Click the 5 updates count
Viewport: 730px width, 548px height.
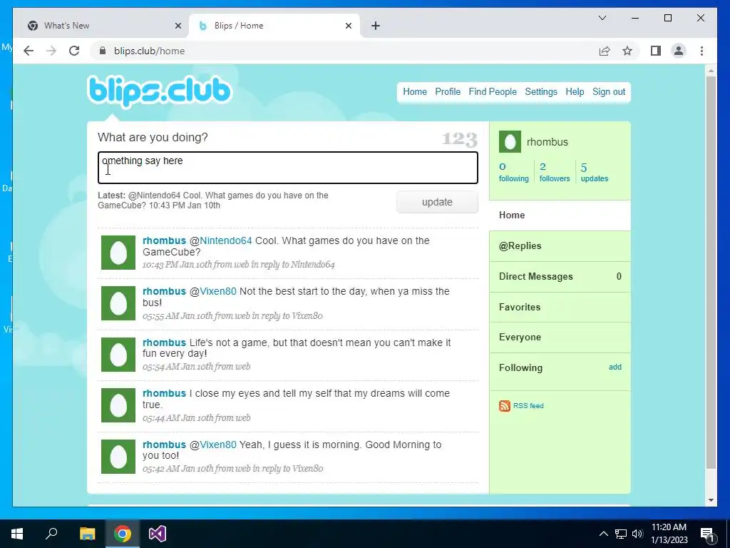coord(594,172)
